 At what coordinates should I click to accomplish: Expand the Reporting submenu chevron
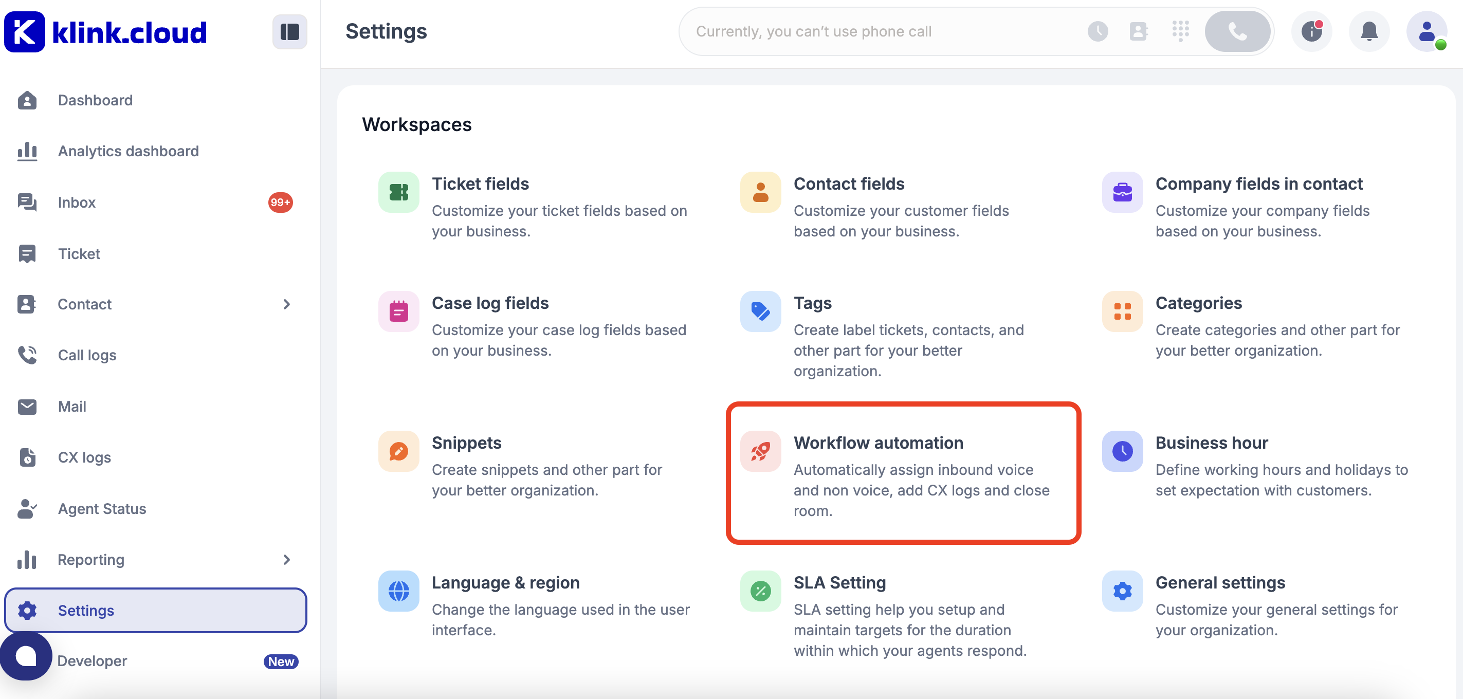tap(287, 560)
